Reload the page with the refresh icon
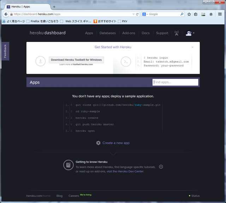Viewport: 226px width, 203px height. pos(137,14)
